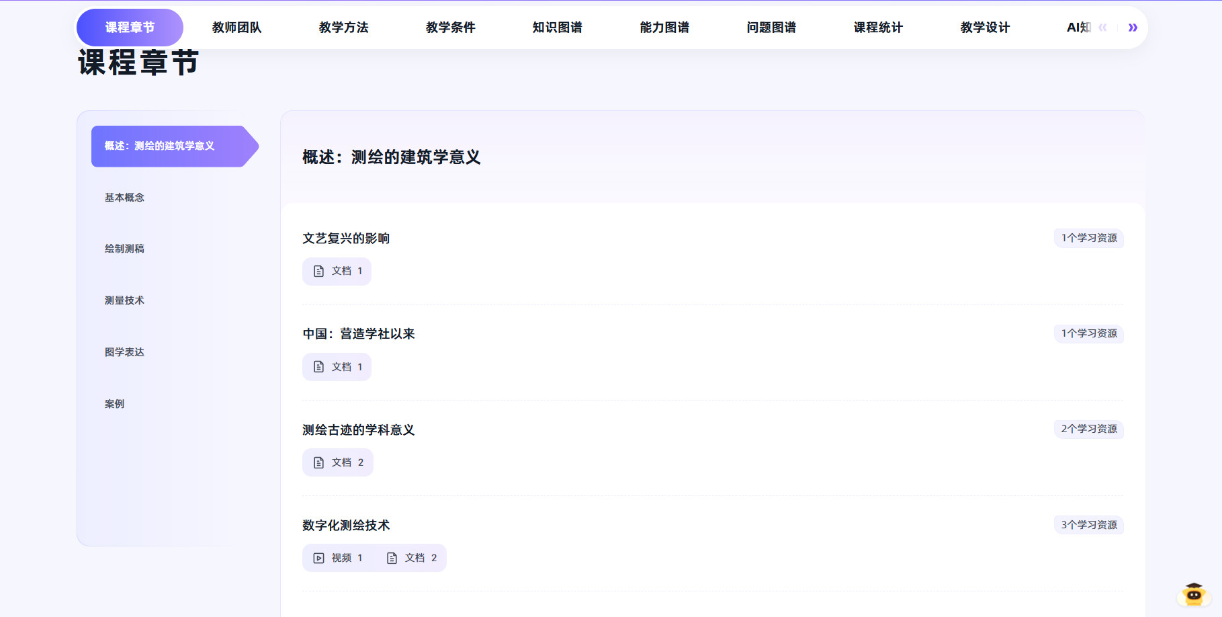Image resolution: width=1222 pixels, height=617 pixels.
Task: Select 基本概念 chapter in sidebar
Action: click(x=124, y=198)
